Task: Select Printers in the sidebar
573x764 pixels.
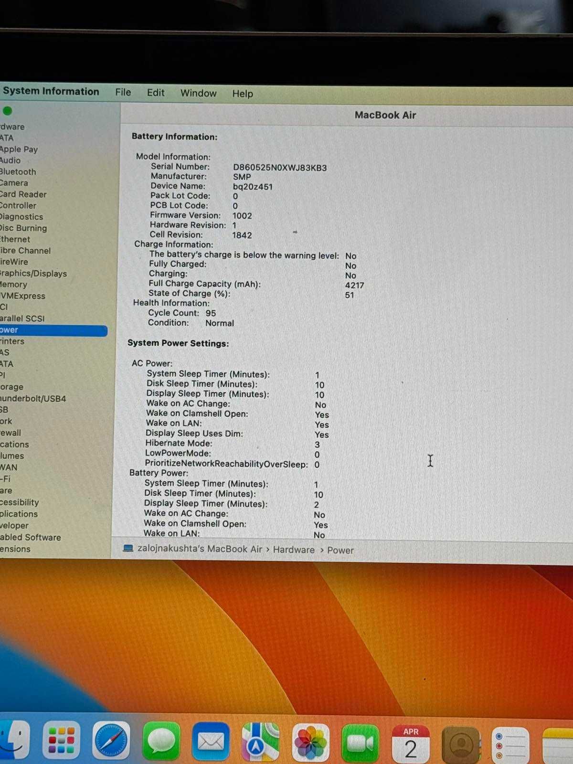Action: click(x=12, y=341)
